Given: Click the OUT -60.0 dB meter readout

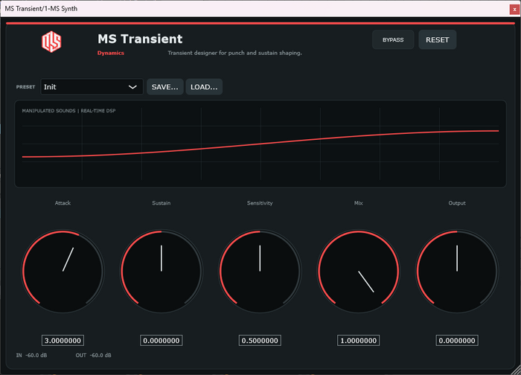Looking at the screenshot, I should pyautogui.click(x=93, y=355).
